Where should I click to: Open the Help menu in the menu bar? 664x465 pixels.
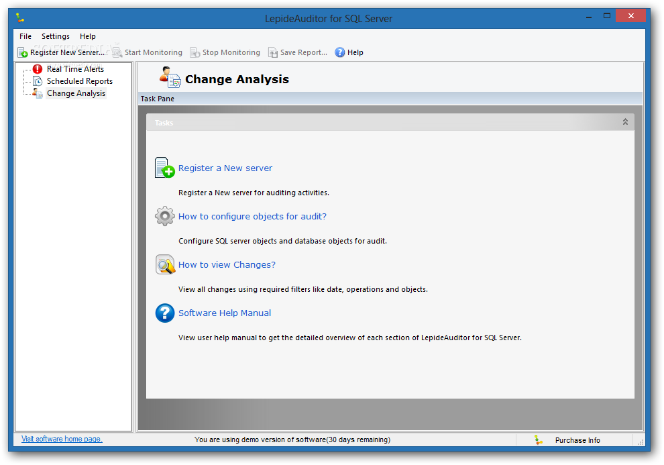tap(88, 36)
